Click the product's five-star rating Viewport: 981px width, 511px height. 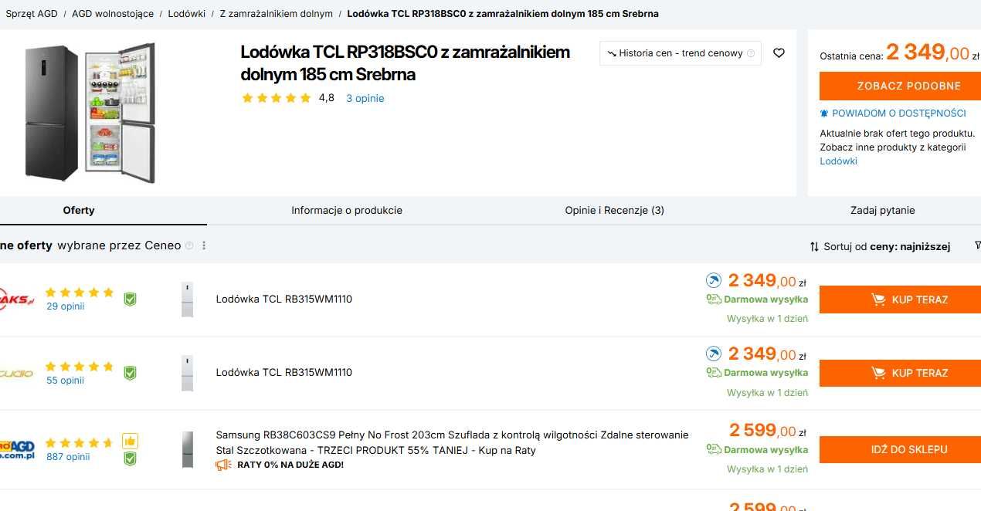(276, 98)
